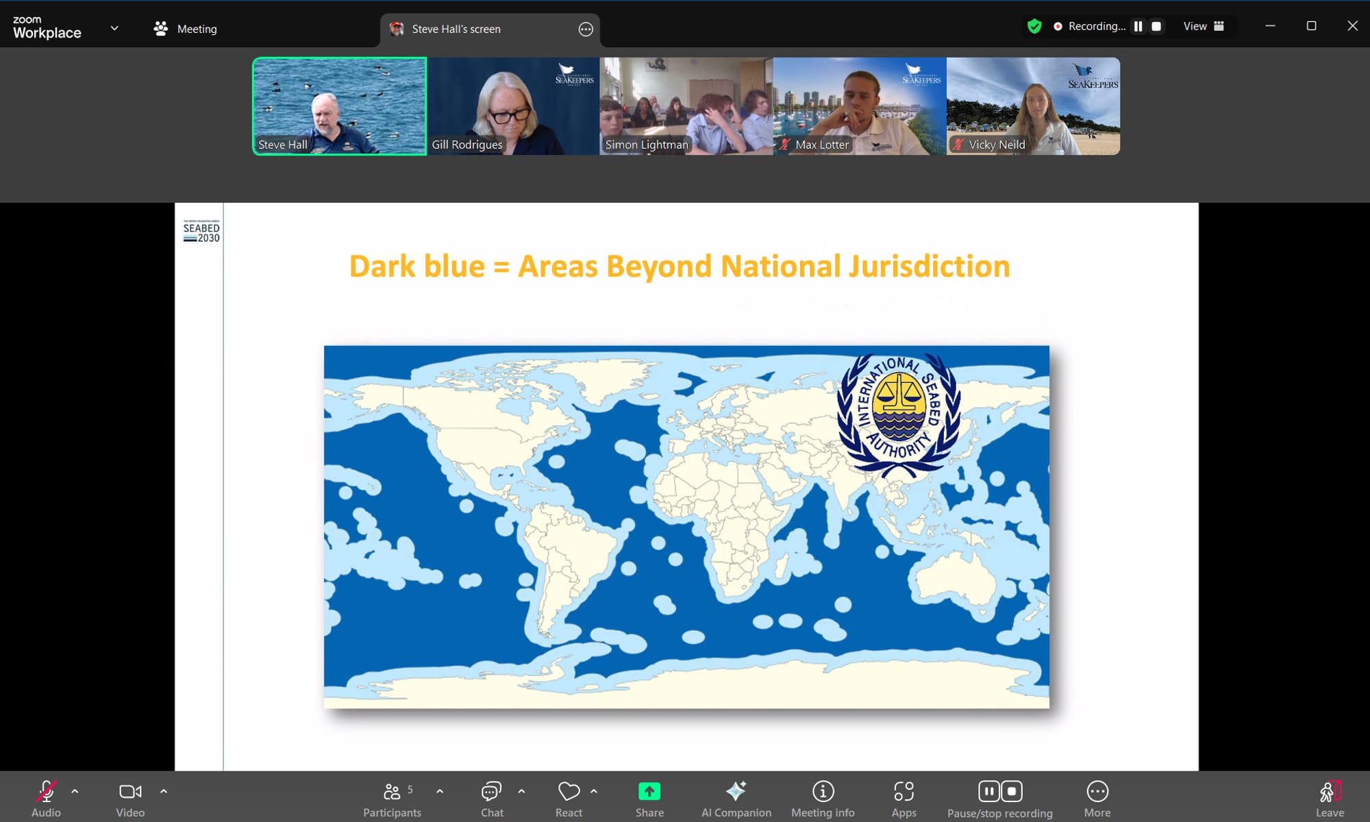Select Vicky Neild's video thumbnail
This screenshot has width=1370, height=822.
[1033, 106]
